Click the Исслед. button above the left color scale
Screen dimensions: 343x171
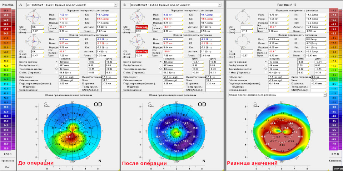pos(8,4)
